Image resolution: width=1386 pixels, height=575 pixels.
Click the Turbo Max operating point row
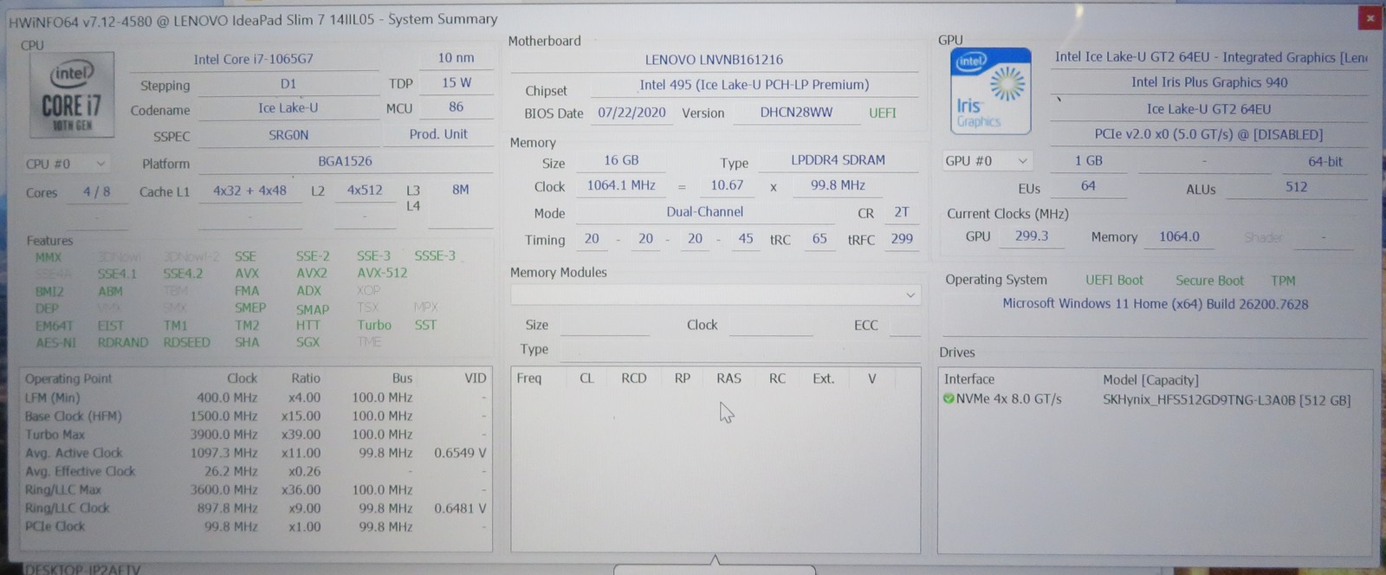click(x=256, y=435)
